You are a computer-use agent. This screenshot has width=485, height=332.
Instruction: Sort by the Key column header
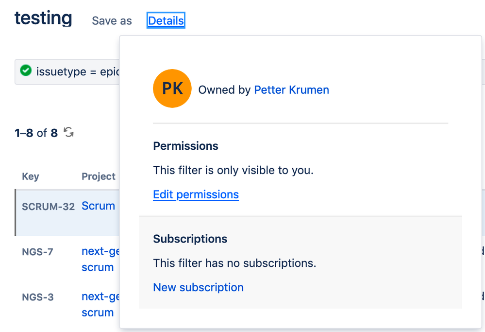31,176
